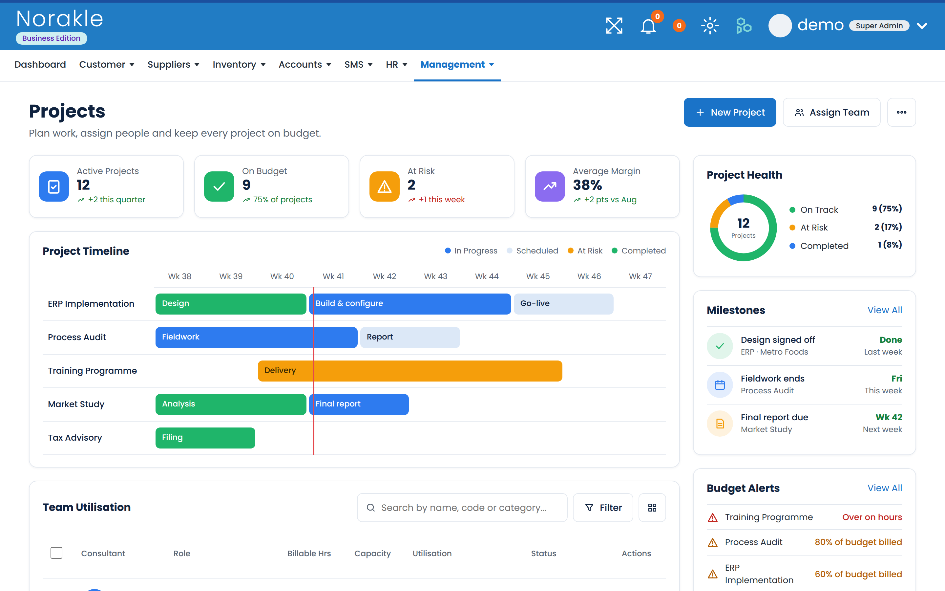Select all consultants checkbox
Viewport: 945px width, 591px height.
(56, 553)
